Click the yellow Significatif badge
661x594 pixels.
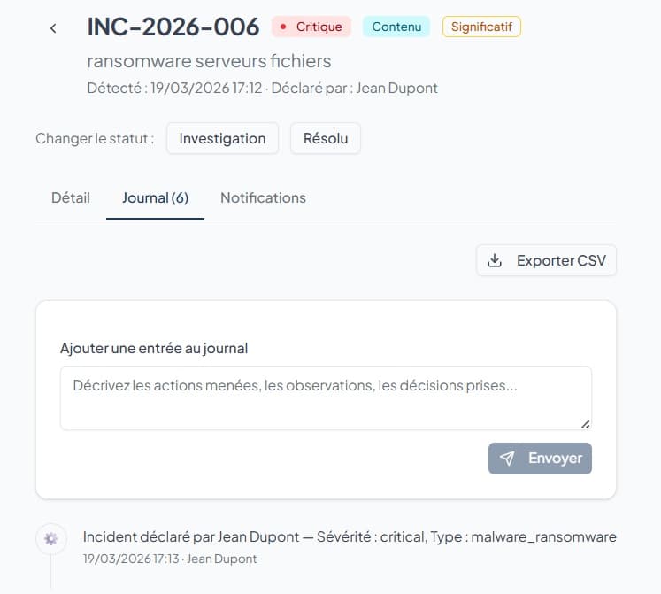(481, 27)
